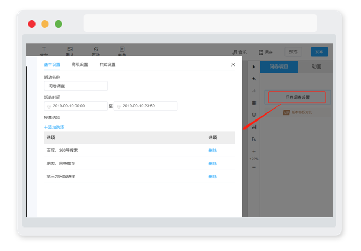Click the +添加选项 link

coord(54,127)
